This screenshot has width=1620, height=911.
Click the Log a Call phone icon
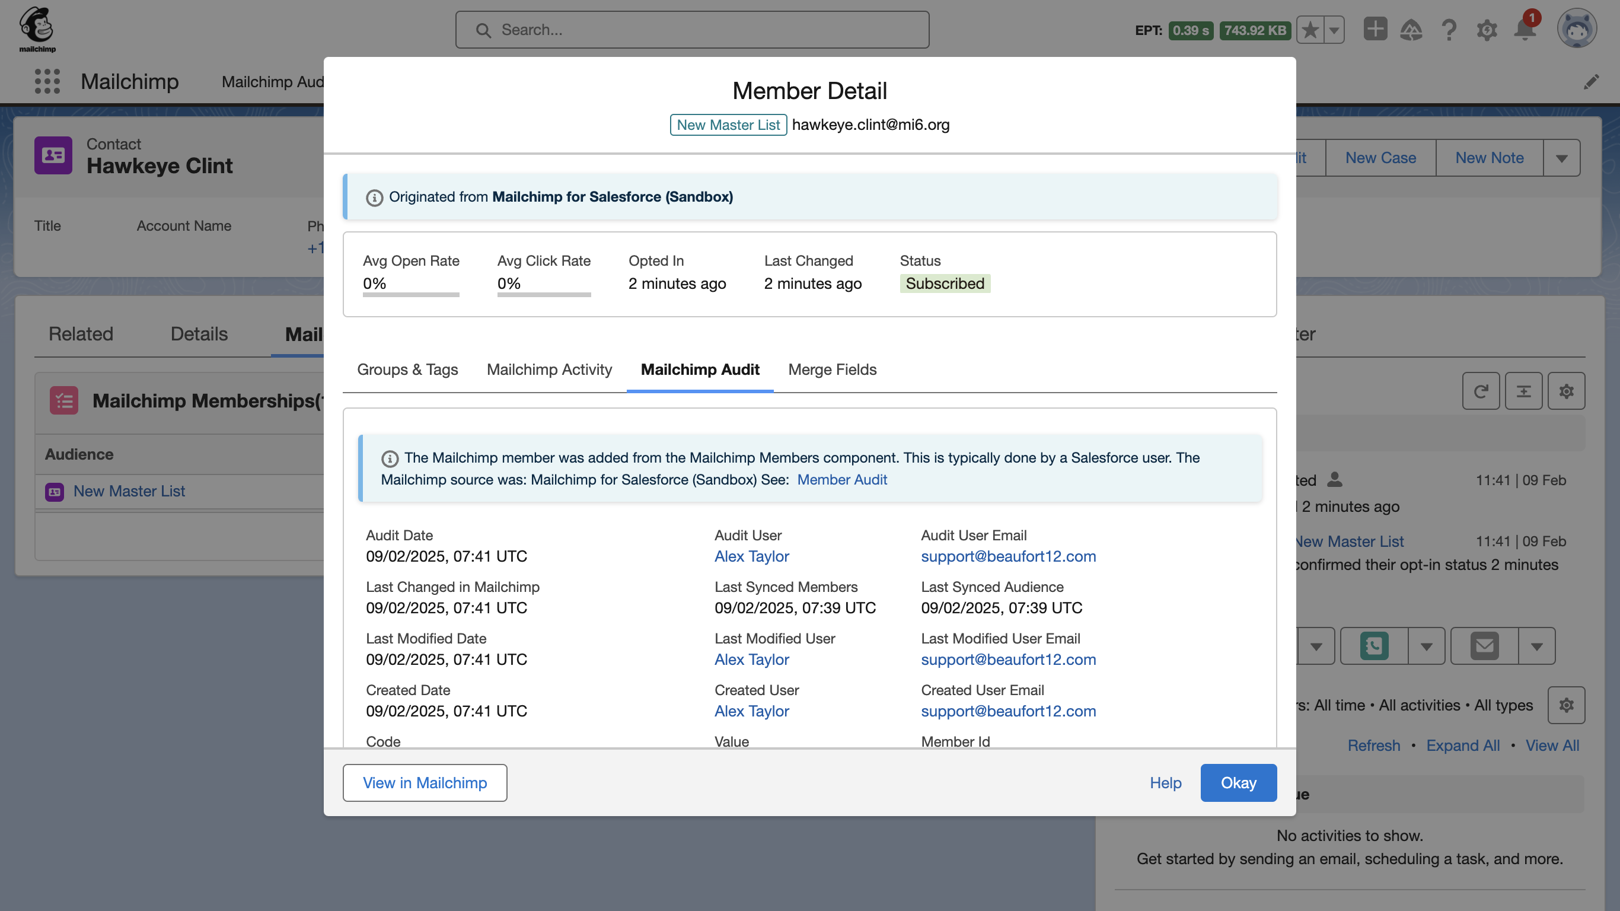(x=1374, y=646)
